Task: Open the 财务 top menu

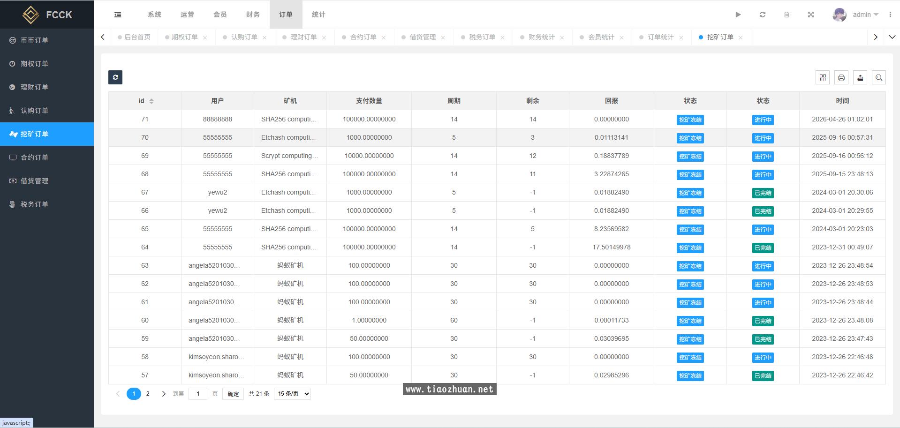Action: [253, 15]
